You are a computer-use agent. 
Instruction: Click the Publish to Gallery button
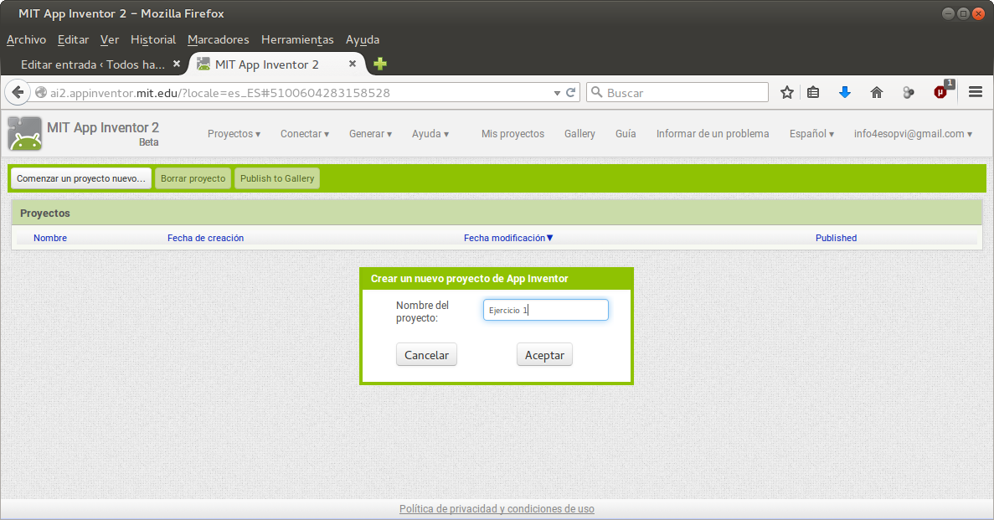click(277, 178)
